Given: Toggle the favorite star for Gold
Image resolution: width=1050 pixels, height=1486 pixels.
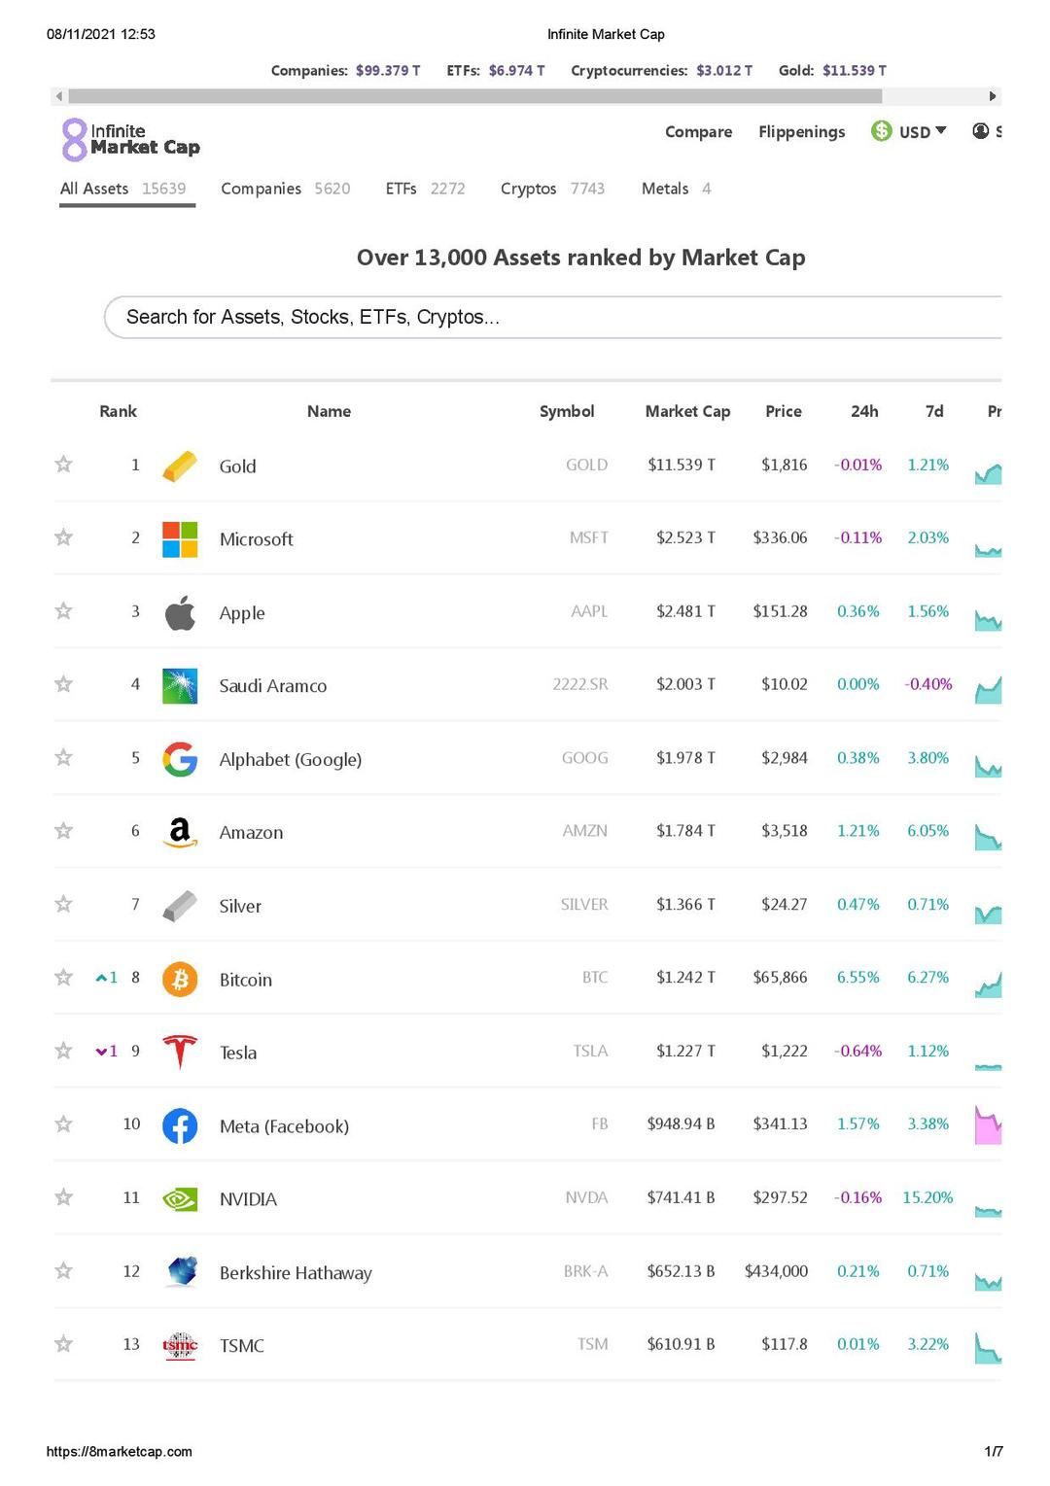Looking at the screenshot, I should pos(64,465).
